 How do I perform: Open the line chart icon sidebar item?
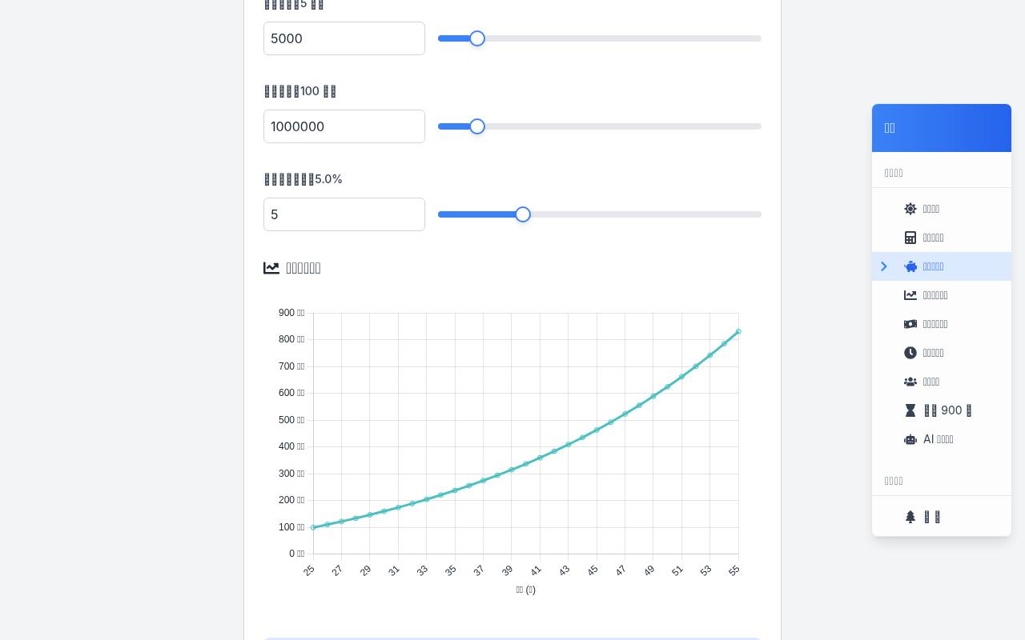click(x=942, y=295)
